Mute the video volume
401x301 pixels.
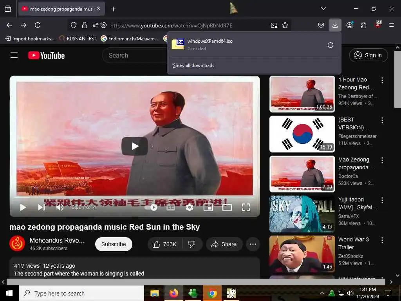(x=60, y=207)
